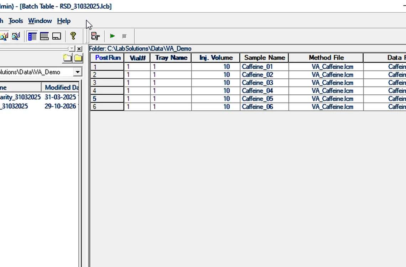Click the Caffeine_04 sample name cell
406x267 pixels.
pyautogui.click(x=264, y=91)
